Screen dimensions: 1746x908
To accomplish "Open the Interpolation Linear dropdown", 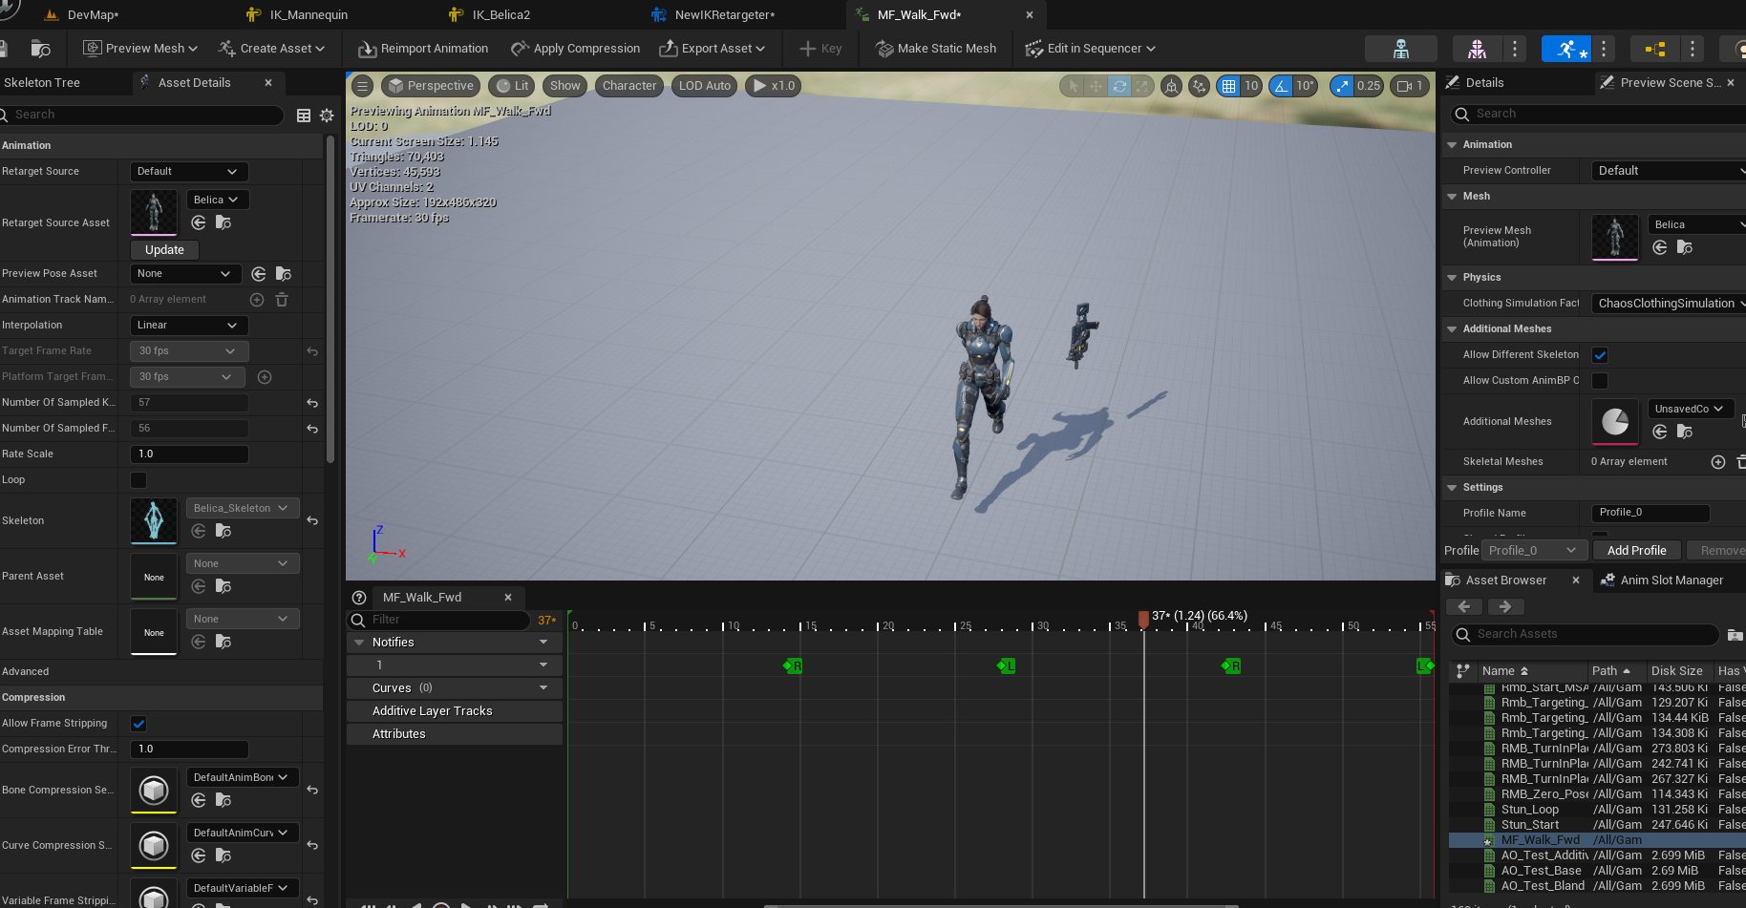I will (188, 326).
